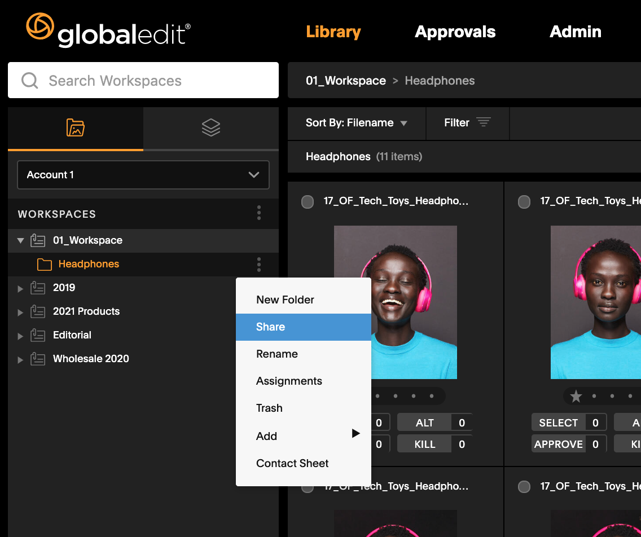This screenshot has width=641, height=537.
Task: Expand the Wholesale 2020 workspace
Action: (x=20, y=360)
